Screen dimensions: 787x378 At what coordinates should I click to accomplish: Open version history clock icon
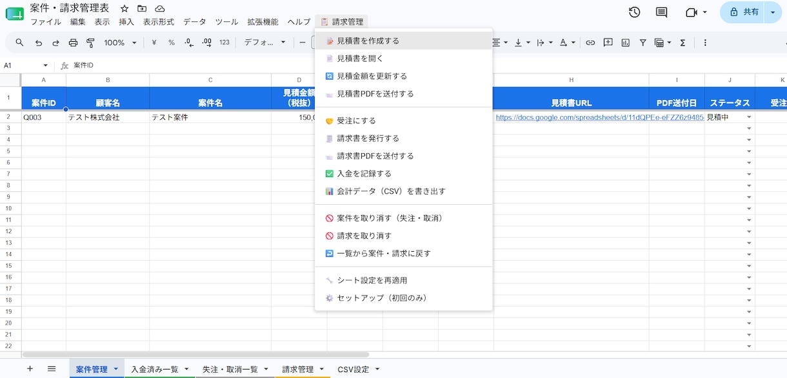tap(634, 12)
